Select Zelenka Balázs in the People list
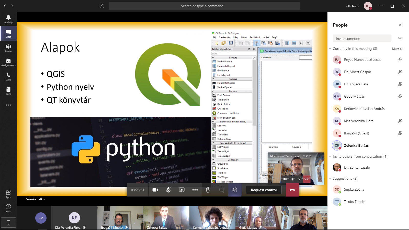The image size is (409, 230). click(x=368, y=145)
